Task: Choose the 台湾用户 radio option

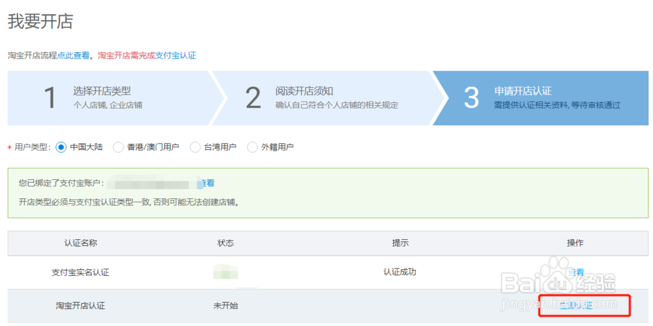Action: pyautogui.click(x=195, y=147)
